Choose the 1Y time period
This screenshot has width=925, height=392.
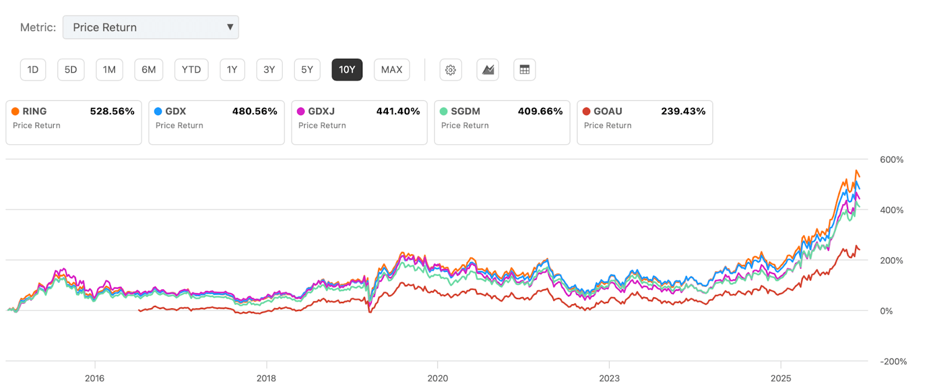click(x=232, y=70)
